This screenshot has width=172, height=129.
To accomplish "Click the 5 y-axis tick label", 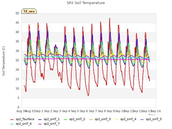I will [18, 98].
